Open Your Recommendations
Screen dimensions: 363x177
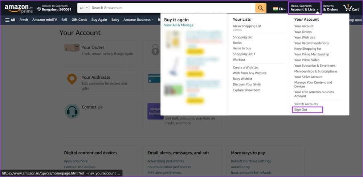coord(311,43)
